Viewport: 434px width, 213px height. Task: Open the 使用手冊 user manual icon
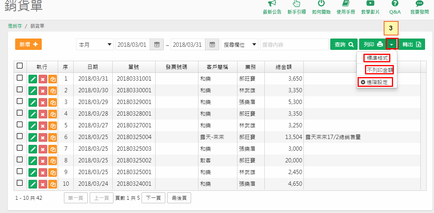coord(346,4)
